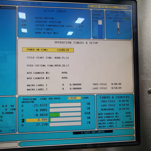Select M30 COUNTER #2 in Timers & Counters
Screen dimensions: 151x151
click(115, 117)
